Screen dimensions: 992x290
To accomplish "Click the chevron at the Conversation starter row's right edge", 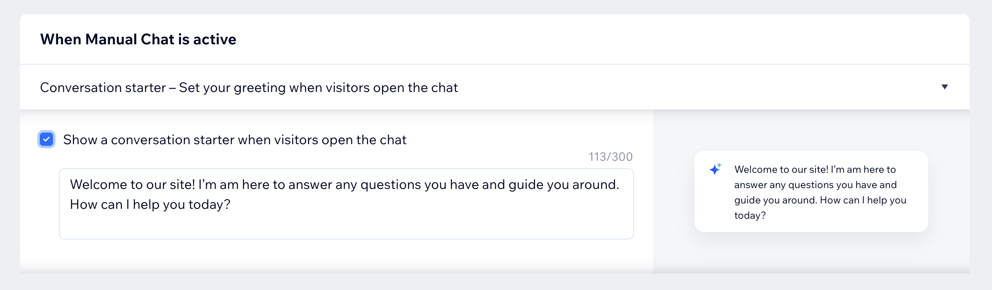I will click(x=945, y=87).
